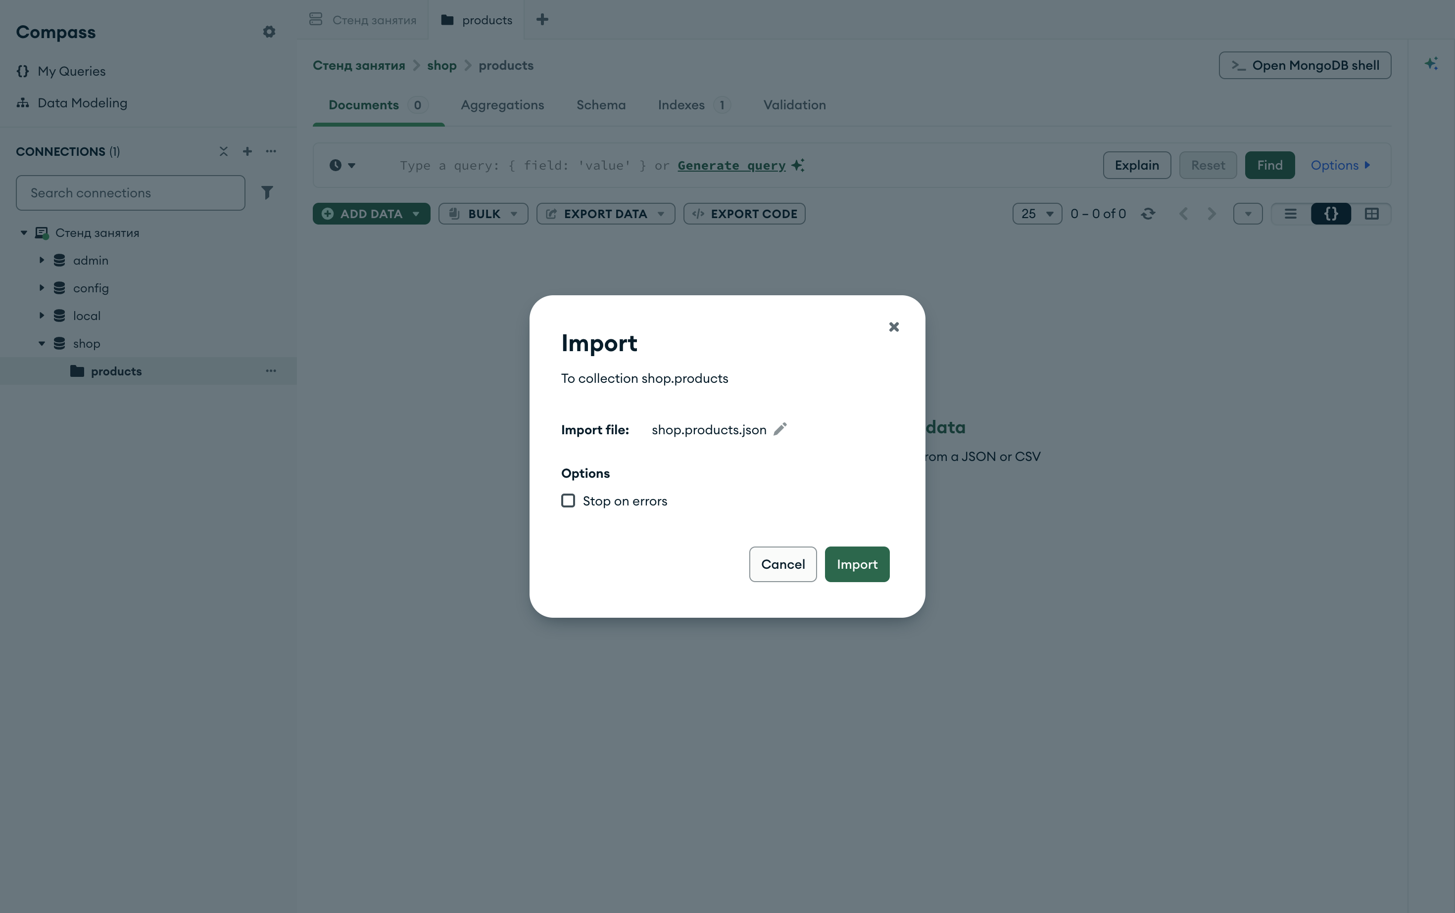The width and height of the screenshot is (1455, 913).
Task: Focus the Search connections field
Action: coord(131,192)
